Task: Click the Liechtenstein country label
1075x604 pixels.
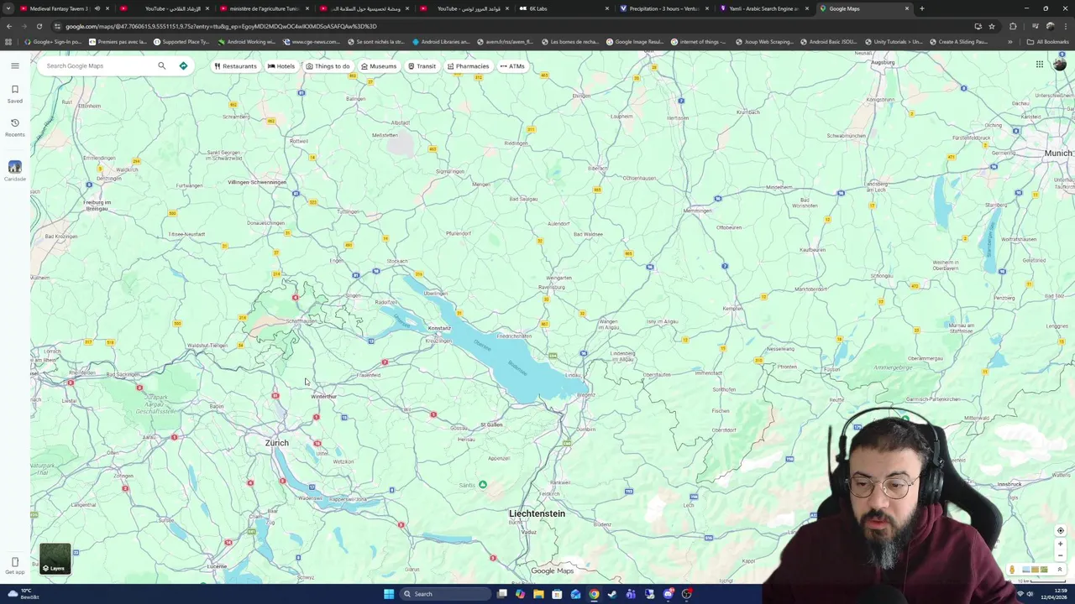Action: click(x=537, y=513)
